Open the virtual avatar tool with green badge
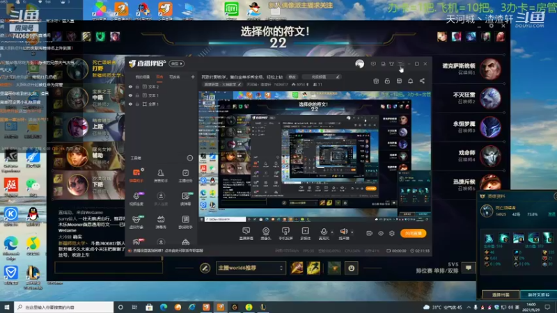The image size is (557, 313). 136,221
